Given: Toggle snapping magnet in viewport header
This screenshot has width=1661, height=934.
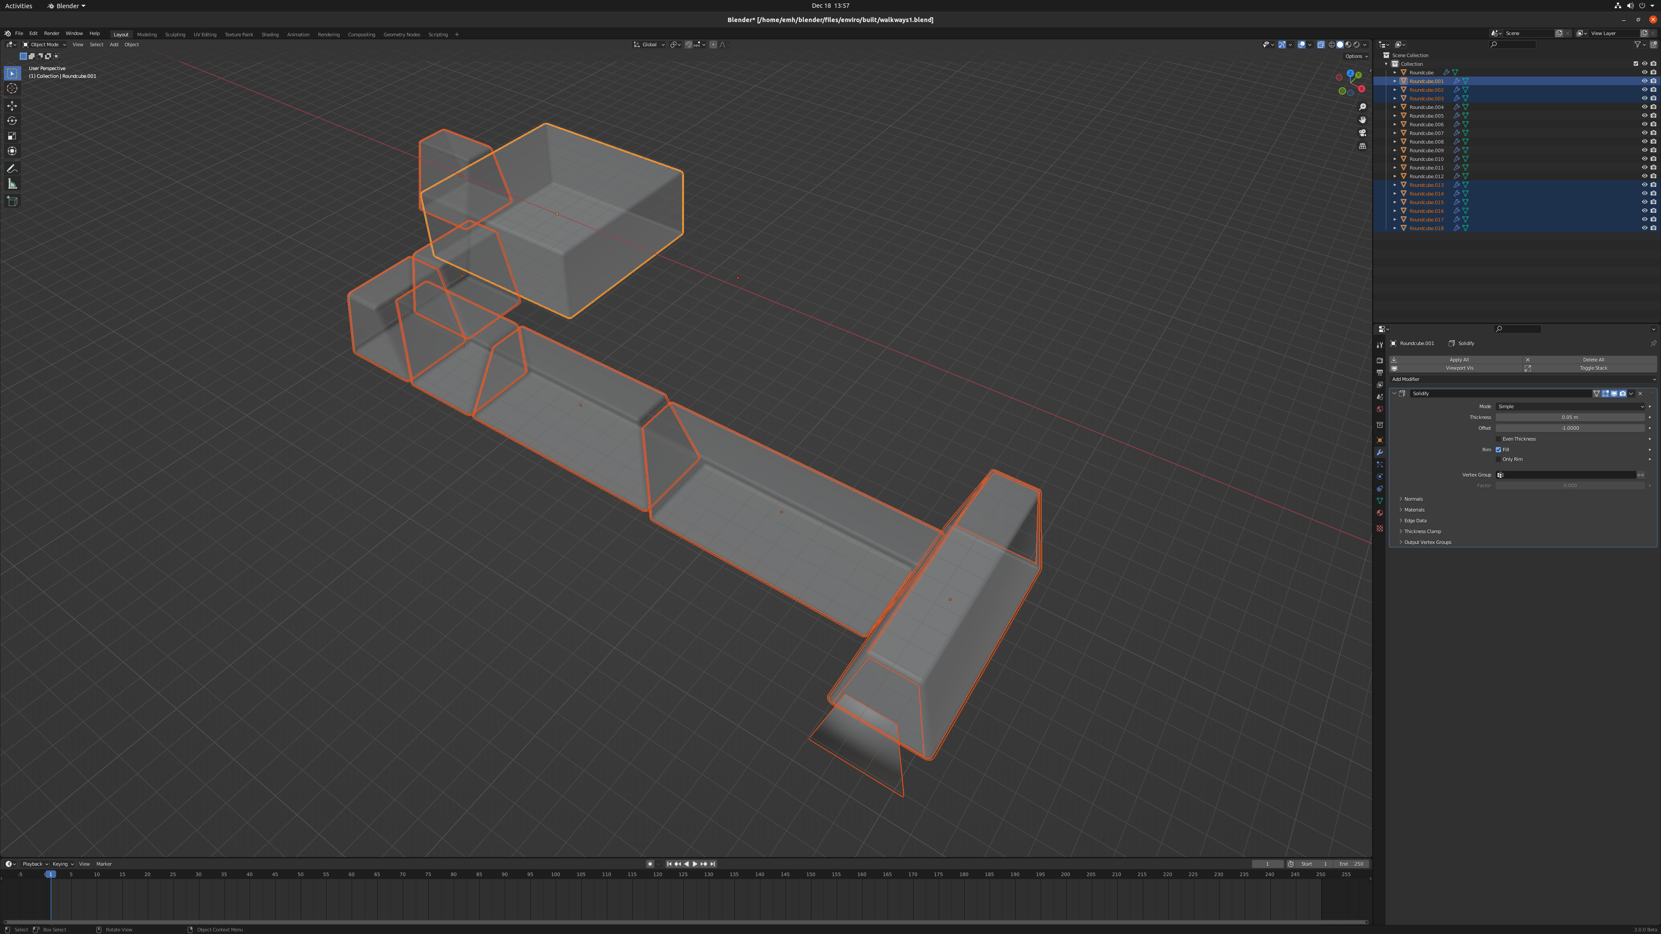Looking at the screenshot, I should click(689, 45).
